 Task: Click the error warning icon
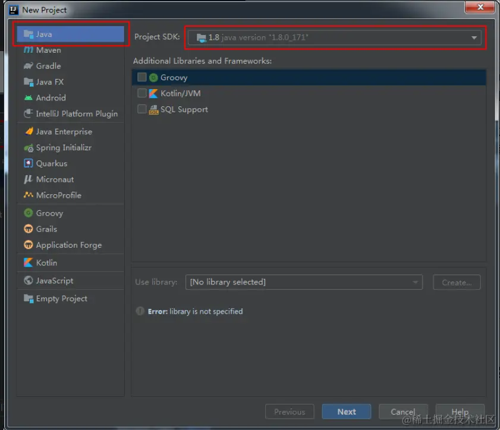click(140, 311)
